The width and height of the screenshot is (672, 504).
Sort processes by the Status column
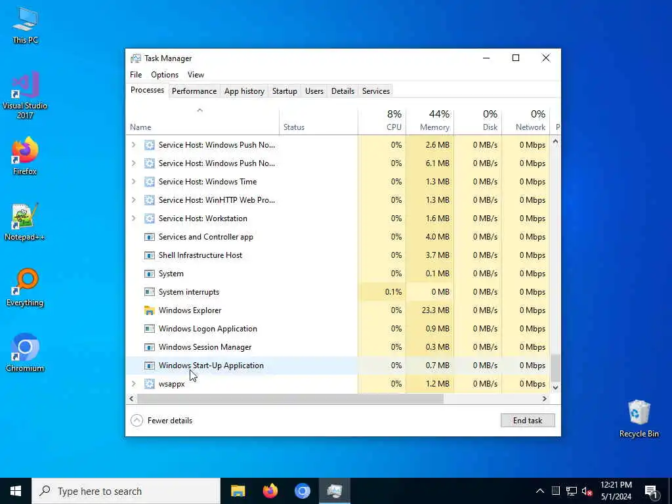click(x=318, y=121)
